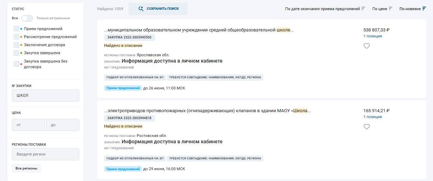
Task: Sort by По дате окончания приема предложений icon
Action: (x=364, y=9)
